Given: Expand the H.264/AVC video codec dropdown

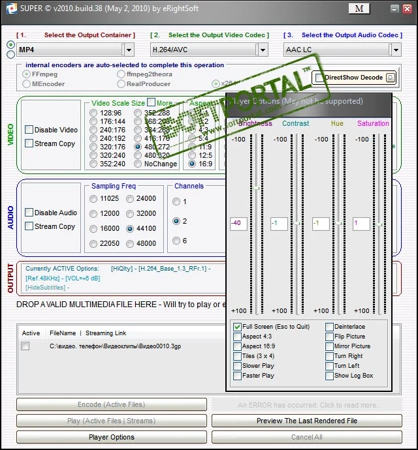Looking at the screenshot, I should tap(263, 50).
